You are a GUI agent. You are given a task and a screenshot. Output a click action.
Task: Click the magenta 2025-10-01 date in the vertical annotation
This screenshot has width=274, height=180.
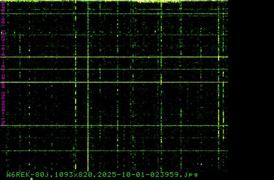(3, 43)
